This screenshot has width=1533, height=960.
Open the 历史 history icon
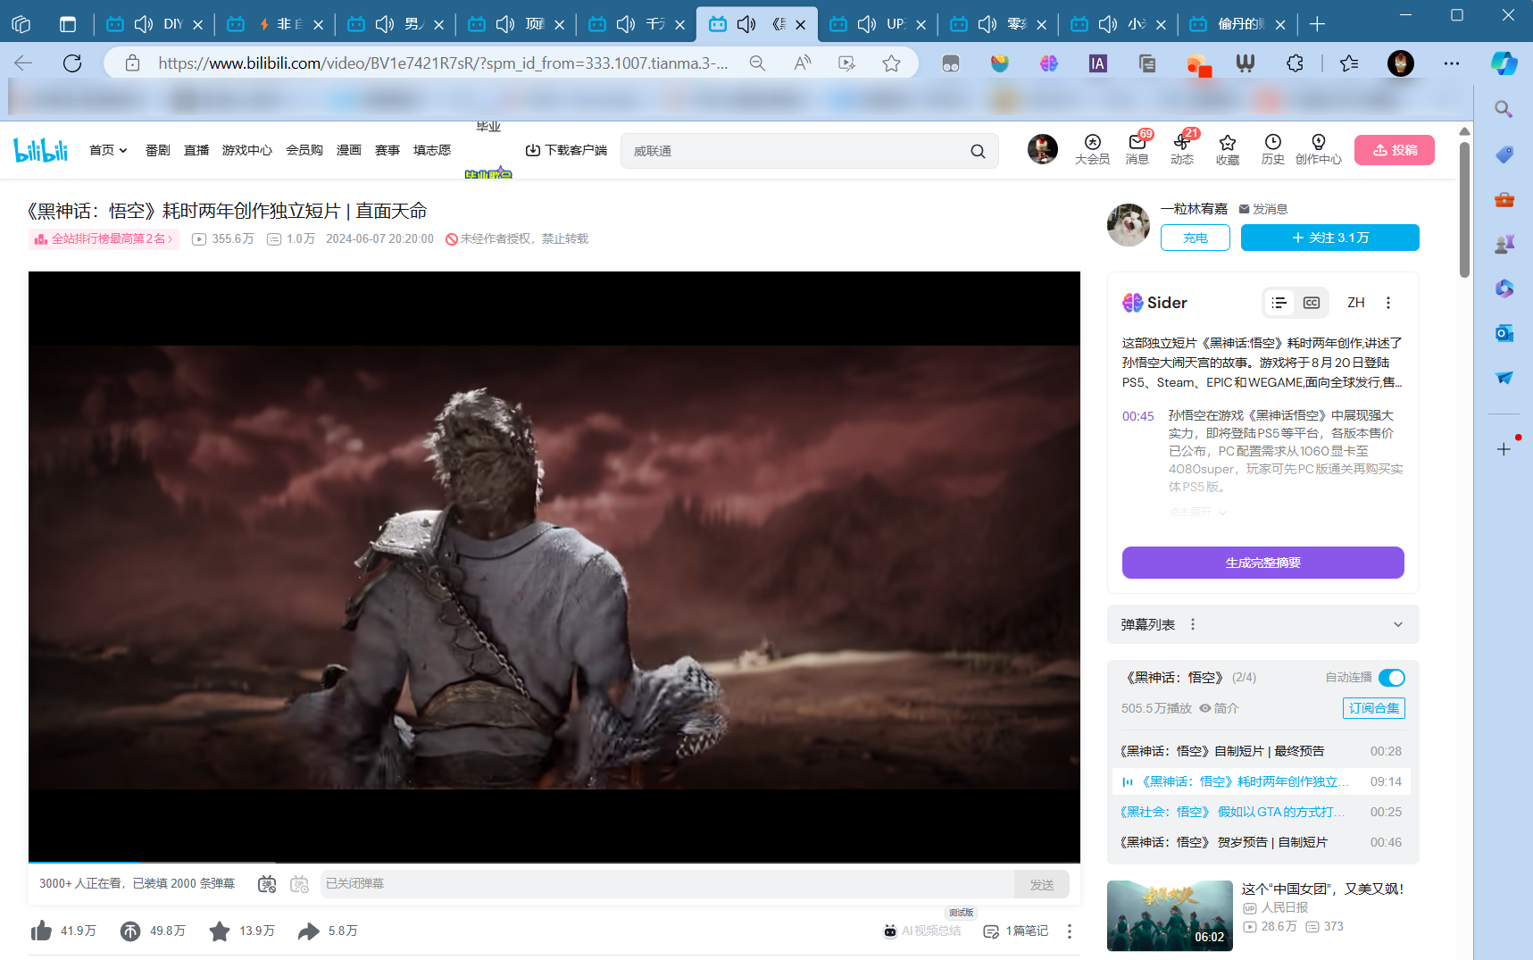tap(1273, 149)
